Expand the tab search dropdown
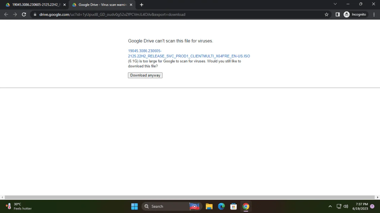Image resolution: width=380 pixels, height=213 pixels. (x=335, y=4)
